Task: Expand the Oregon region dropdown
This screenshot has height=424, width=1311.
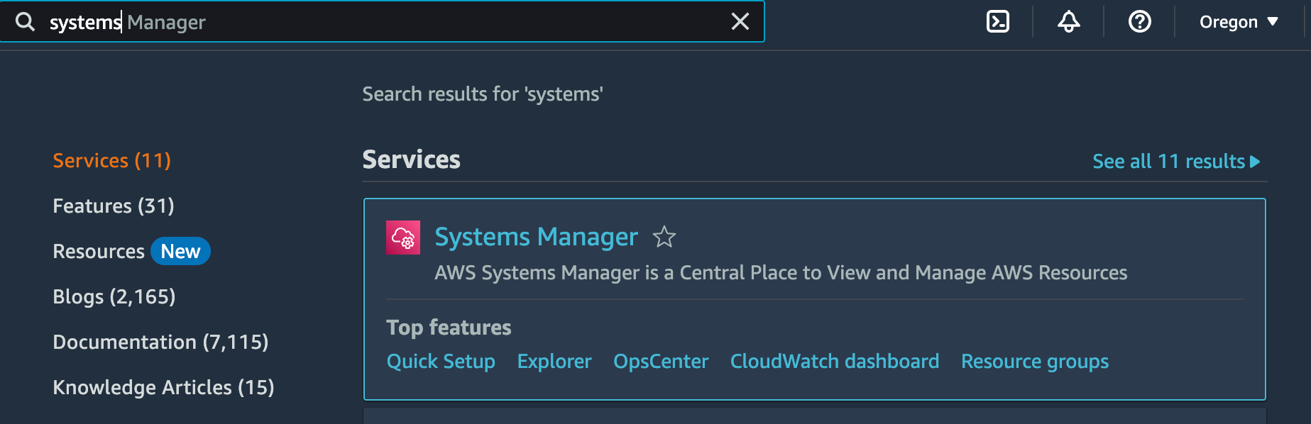Action: (1239, 22)
